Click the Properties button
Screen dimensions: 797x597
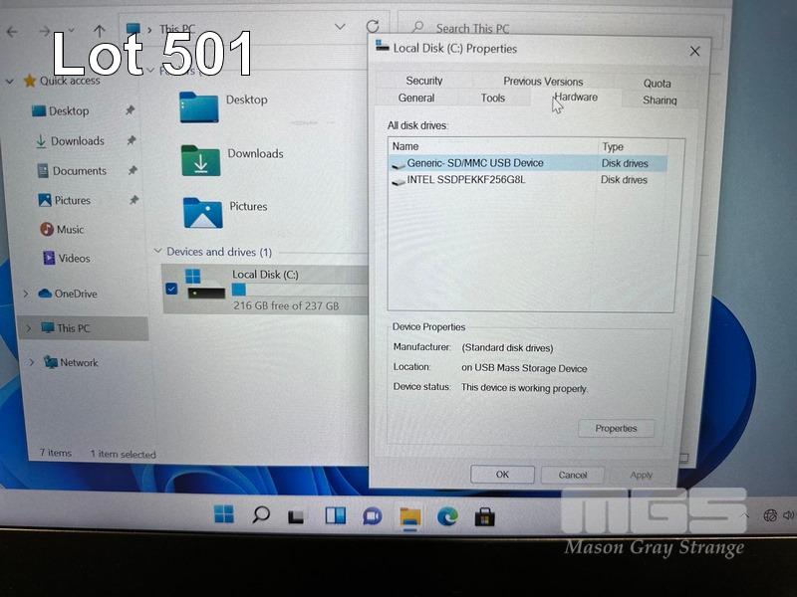pyautogui.click(x=616, y=429)
